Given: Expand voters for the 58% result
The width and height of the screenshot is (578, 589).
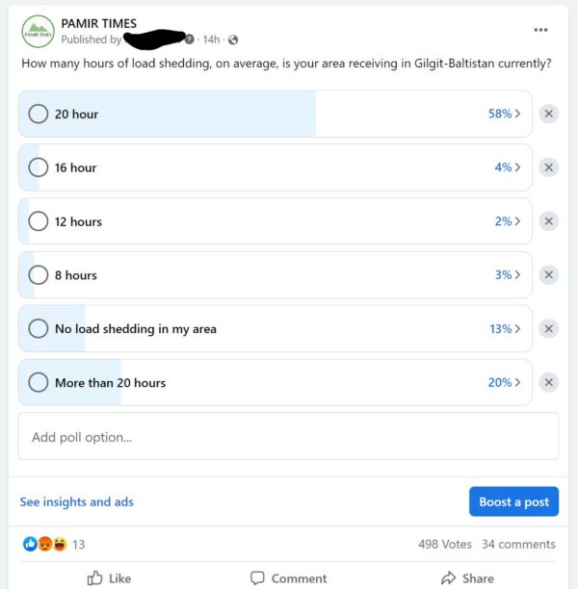Looking at the screenshot, I should pyautogui.click(x=504, y=114).
